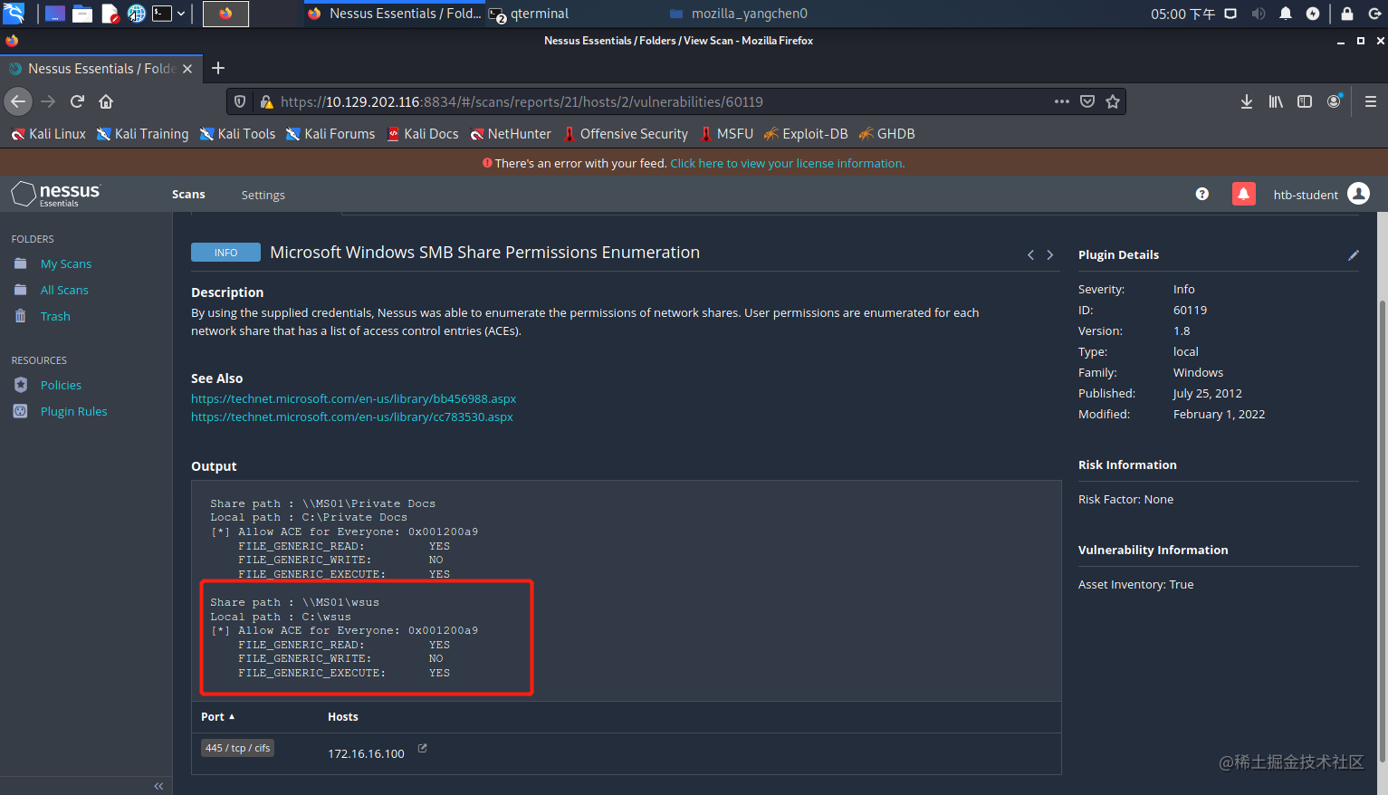This screenshot has width=1388, height=795.
Task: Open the Kali Tools bookmark
Action: click(x=237, y=134)
